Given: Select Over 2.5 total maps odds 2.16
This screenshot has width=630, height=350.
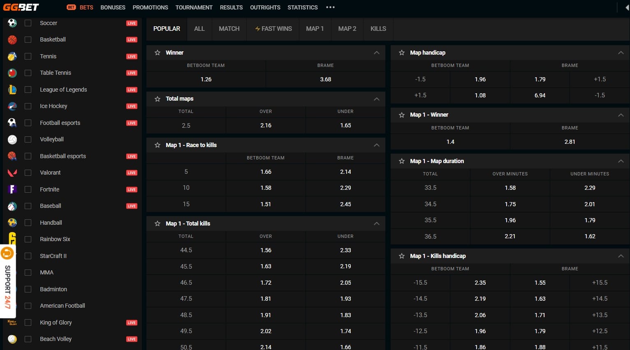Looking at the screenshot, I should (266, 125).
